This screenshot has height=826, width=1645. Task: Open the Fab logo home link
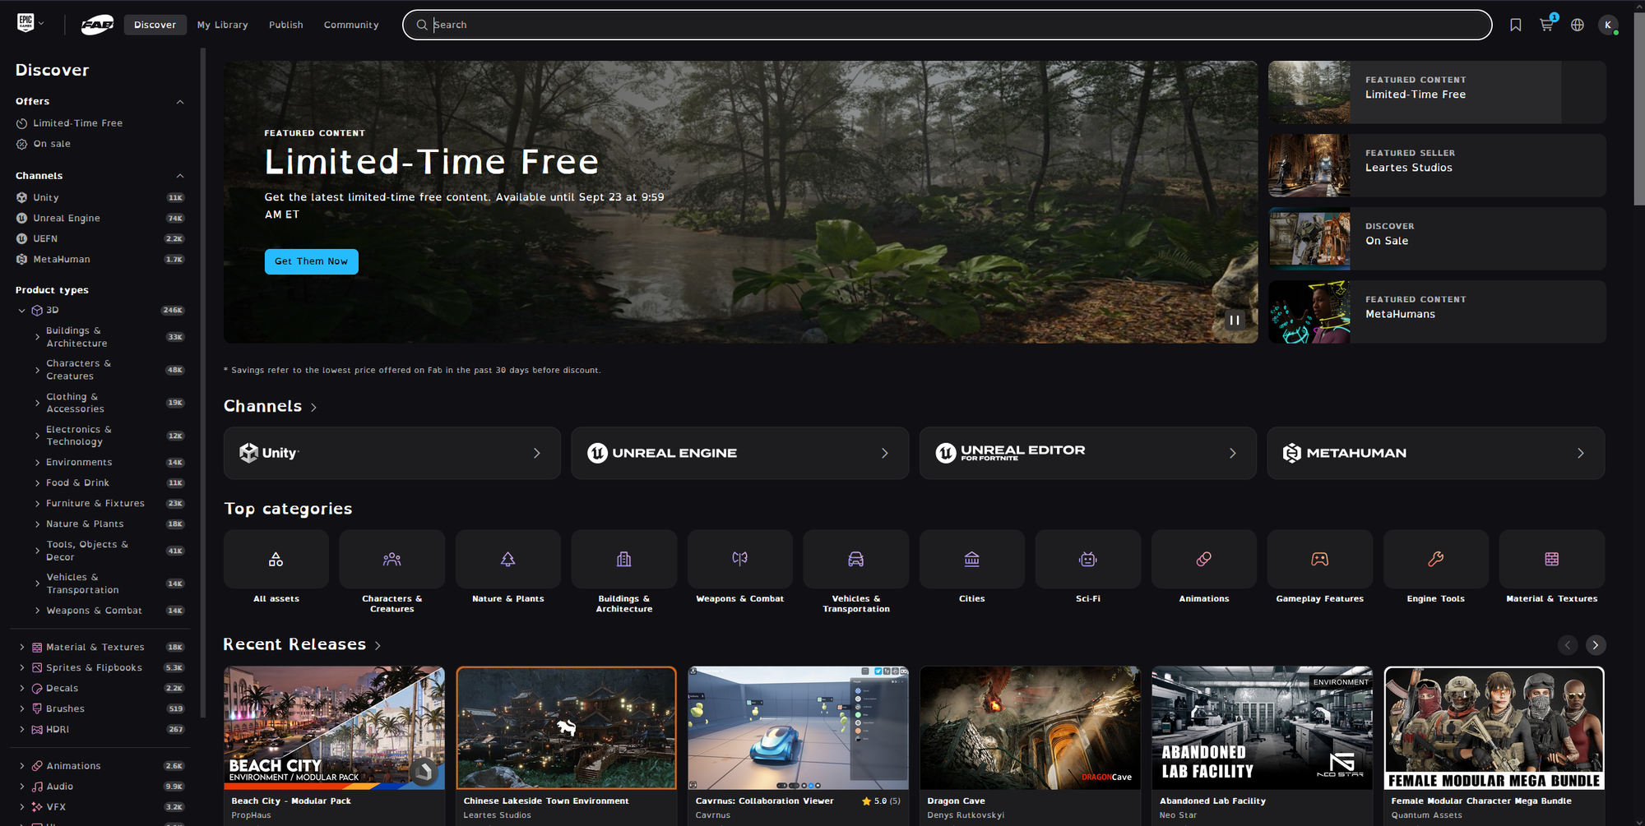(97, 25)
